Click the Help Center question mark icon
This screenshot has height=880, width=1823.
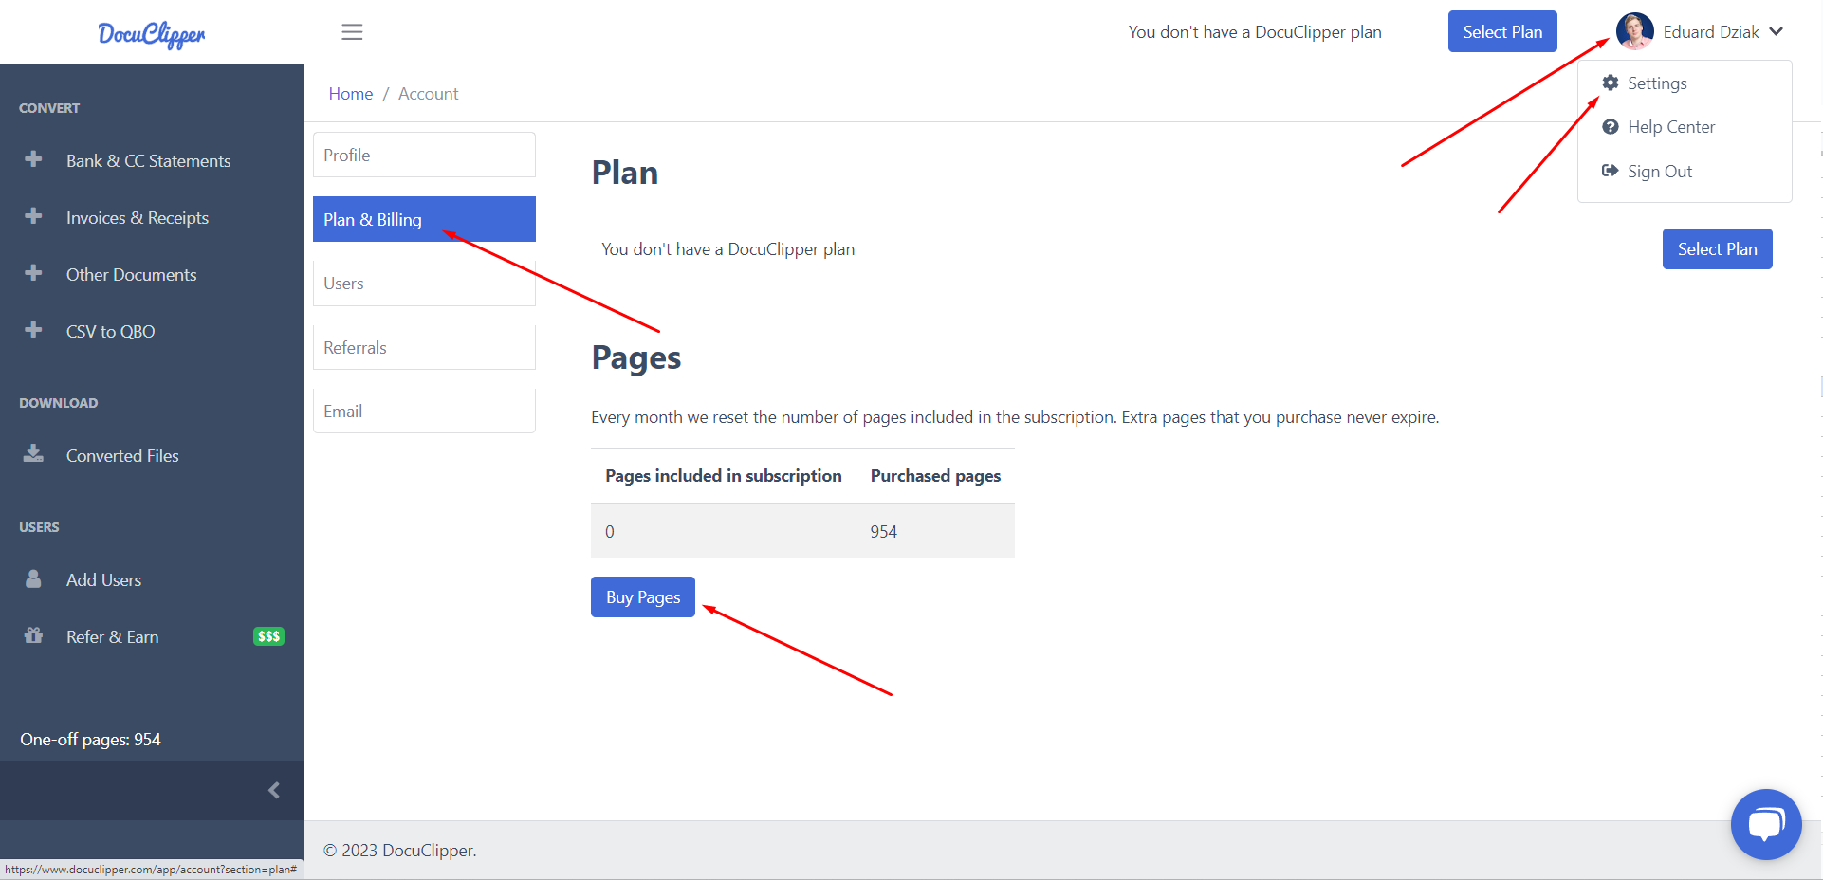click(1611, 126)
